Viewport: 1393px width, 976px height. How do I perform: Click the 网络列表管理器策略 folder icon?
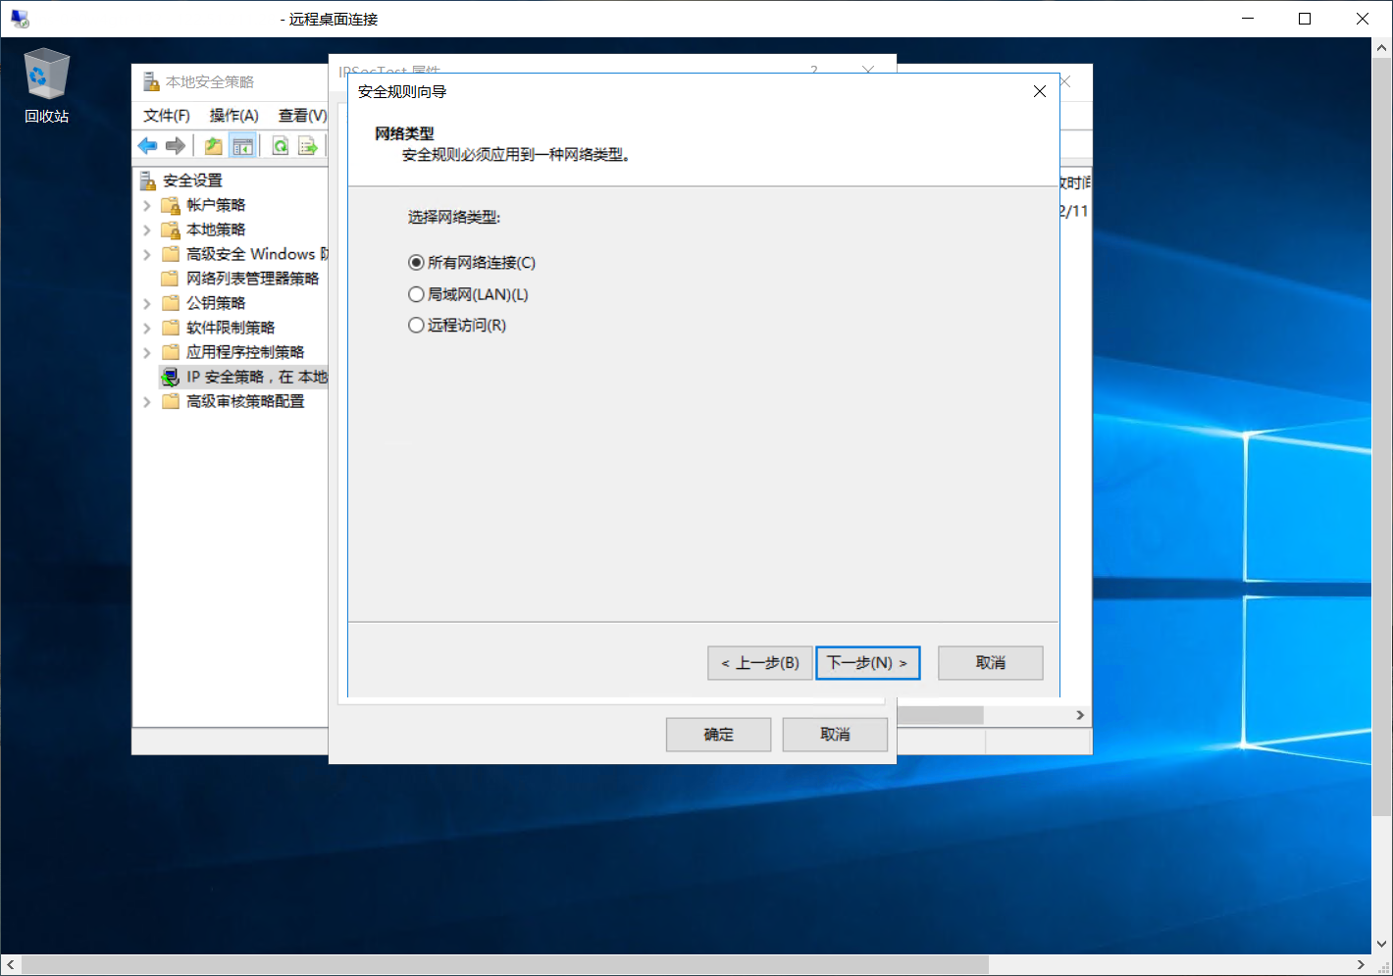pyautogui.click(x=171, y=279)
